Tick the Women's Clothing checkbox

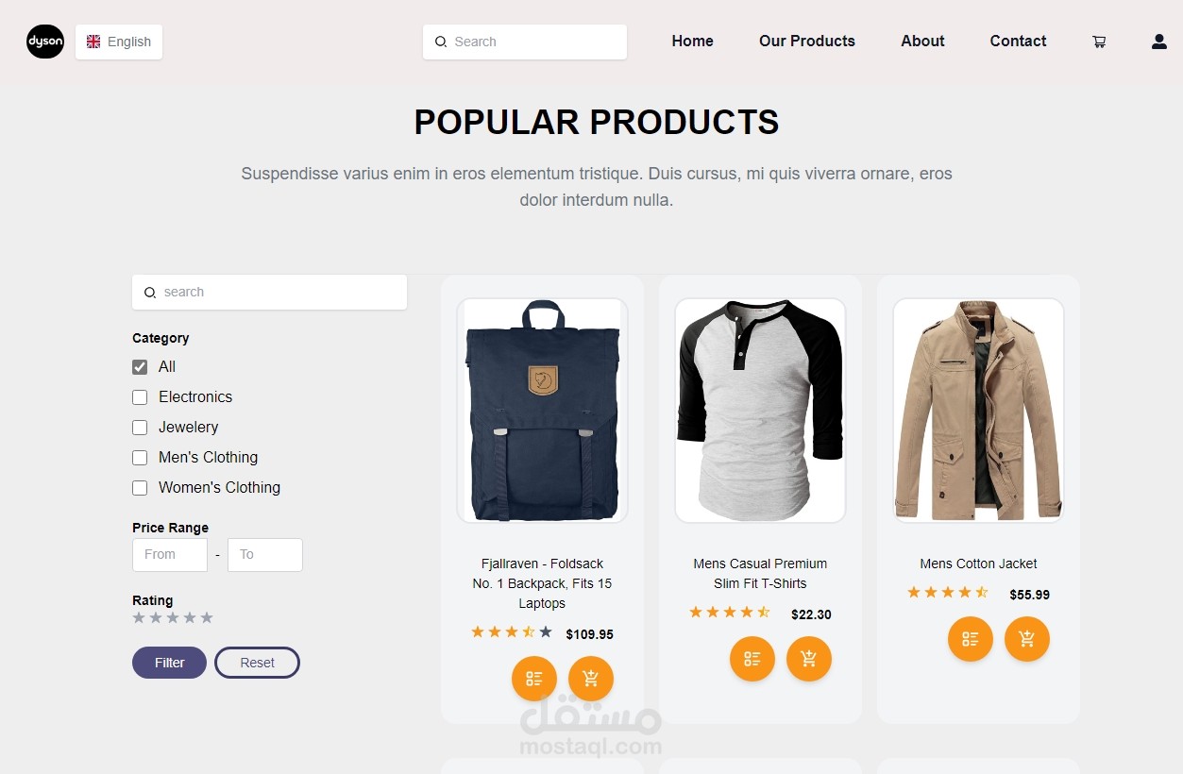[140, 488]
